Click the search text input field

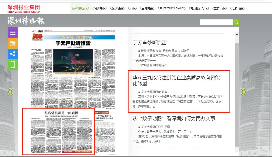216,22
